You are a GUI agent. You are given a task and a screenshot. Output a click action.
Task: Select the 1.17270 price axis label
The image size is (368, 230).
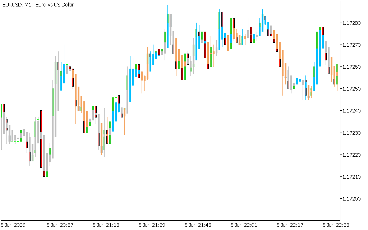coord(352,45)
